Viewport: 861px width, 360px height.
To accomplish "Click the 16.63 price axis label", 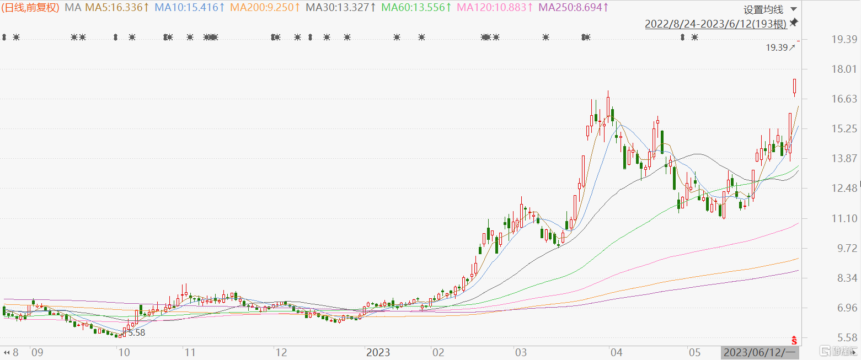I will pyautogui.click(x=843, y=99).
